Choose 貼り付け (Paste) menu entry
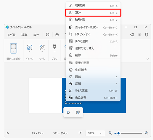 93,20
